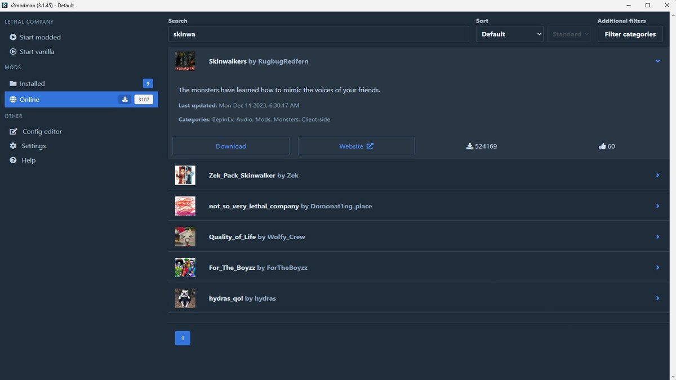
Task: Expand the hydras_qol mod entry
Action: coord(657,298)
